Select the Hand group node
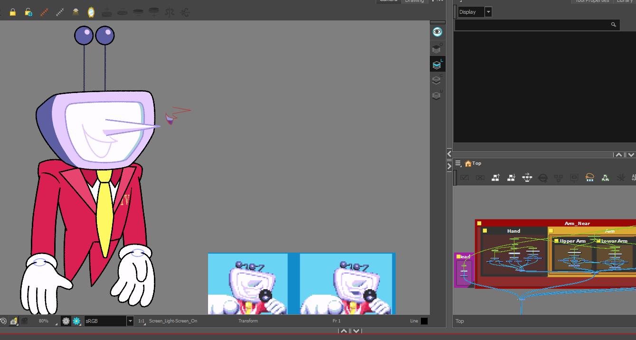The width and height of the screenshot is (636, 340). pos(513,231)
